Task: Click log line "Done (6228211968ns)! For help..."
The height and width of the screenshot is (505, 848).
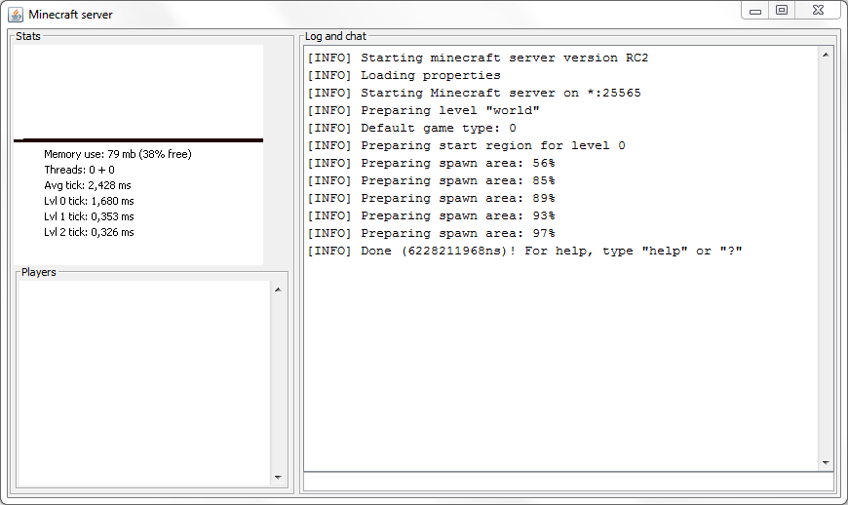Action: coord(524,251)
